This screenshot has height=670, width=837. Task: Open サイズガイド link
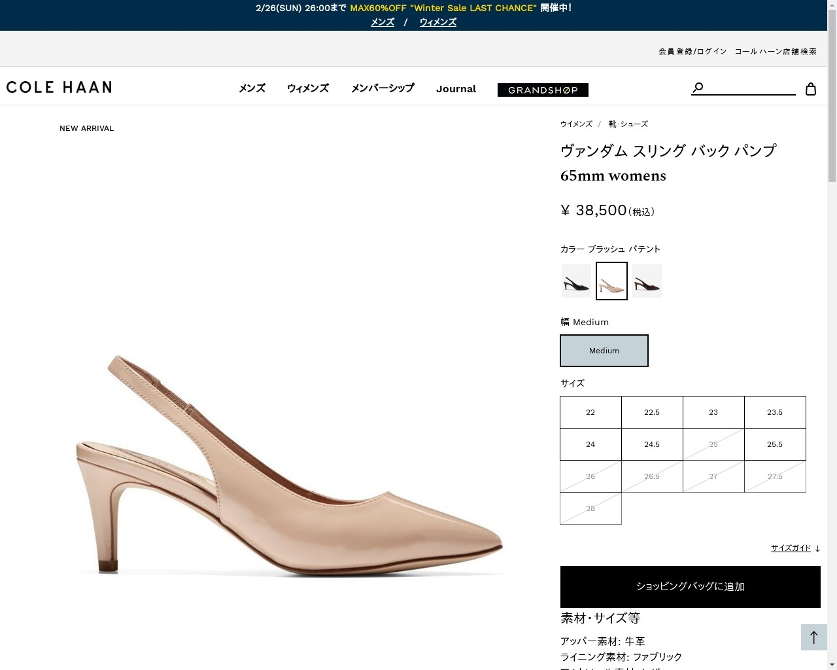coord(791,548)
